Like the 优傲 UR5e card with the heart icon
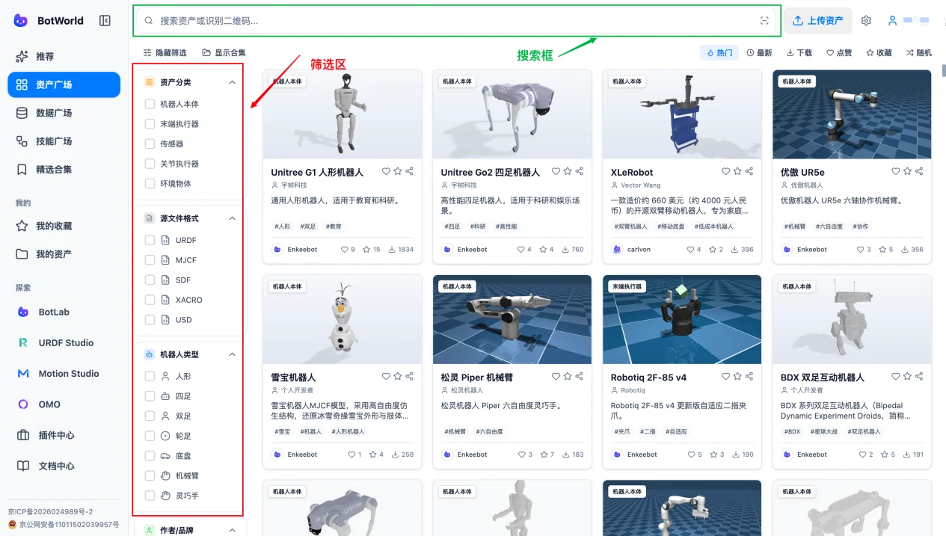The width and height of the screenshot is (946, 536). click(x=895, y=171)
